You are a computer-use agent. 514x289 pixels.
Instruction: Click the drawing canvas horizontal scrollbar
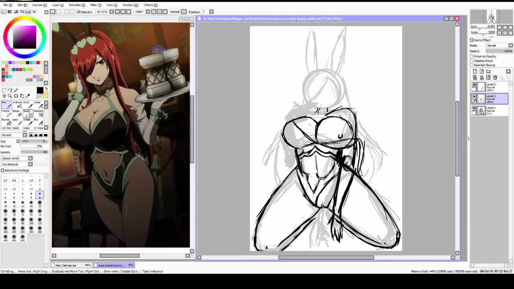tap(326, 257)
